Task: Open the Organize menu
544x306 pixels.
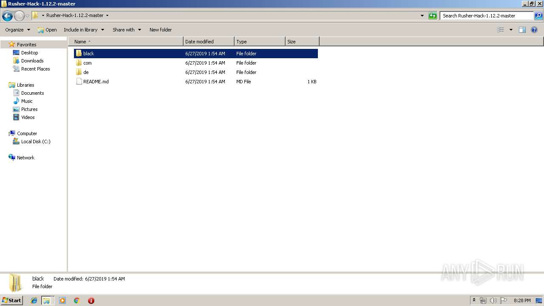Action: pos(17,30)
